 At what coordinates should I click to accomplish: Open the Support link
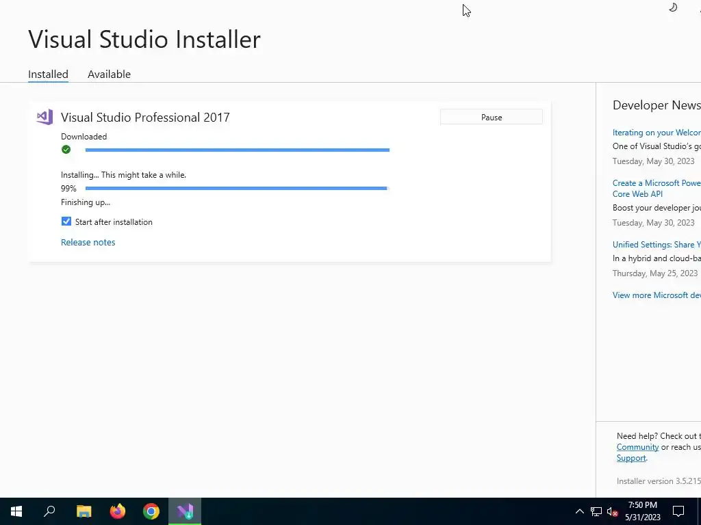631,458
